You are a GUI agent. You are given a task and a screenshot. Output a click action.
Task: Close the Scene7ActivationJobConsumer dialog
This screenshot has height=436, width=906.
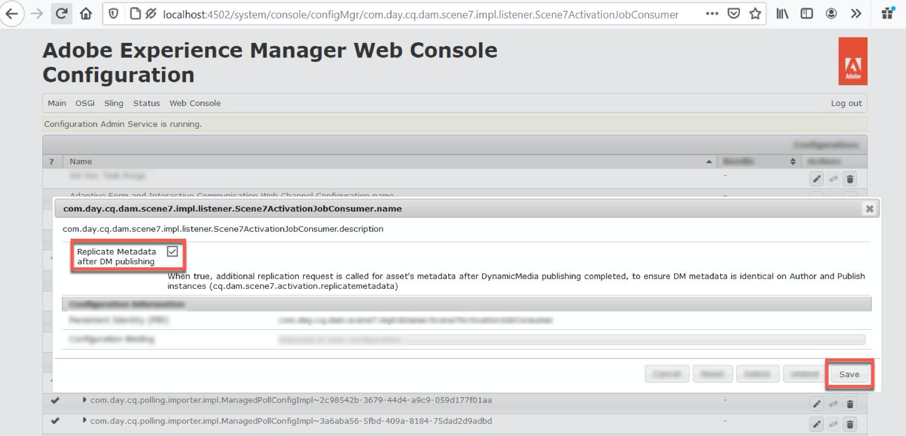[x=869, y=209]
